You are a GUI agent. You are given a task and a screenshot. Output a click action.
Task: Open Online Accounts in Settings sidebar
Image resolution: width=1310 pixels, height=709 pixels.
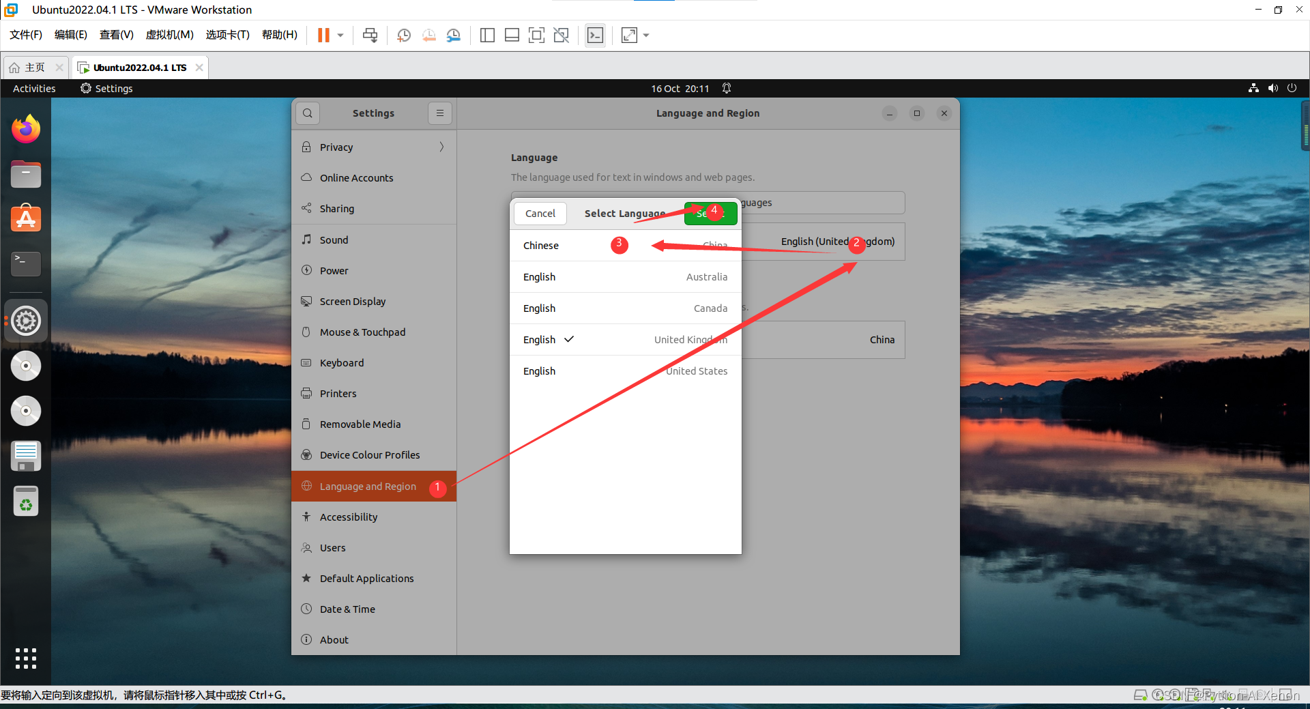[374, 178]
